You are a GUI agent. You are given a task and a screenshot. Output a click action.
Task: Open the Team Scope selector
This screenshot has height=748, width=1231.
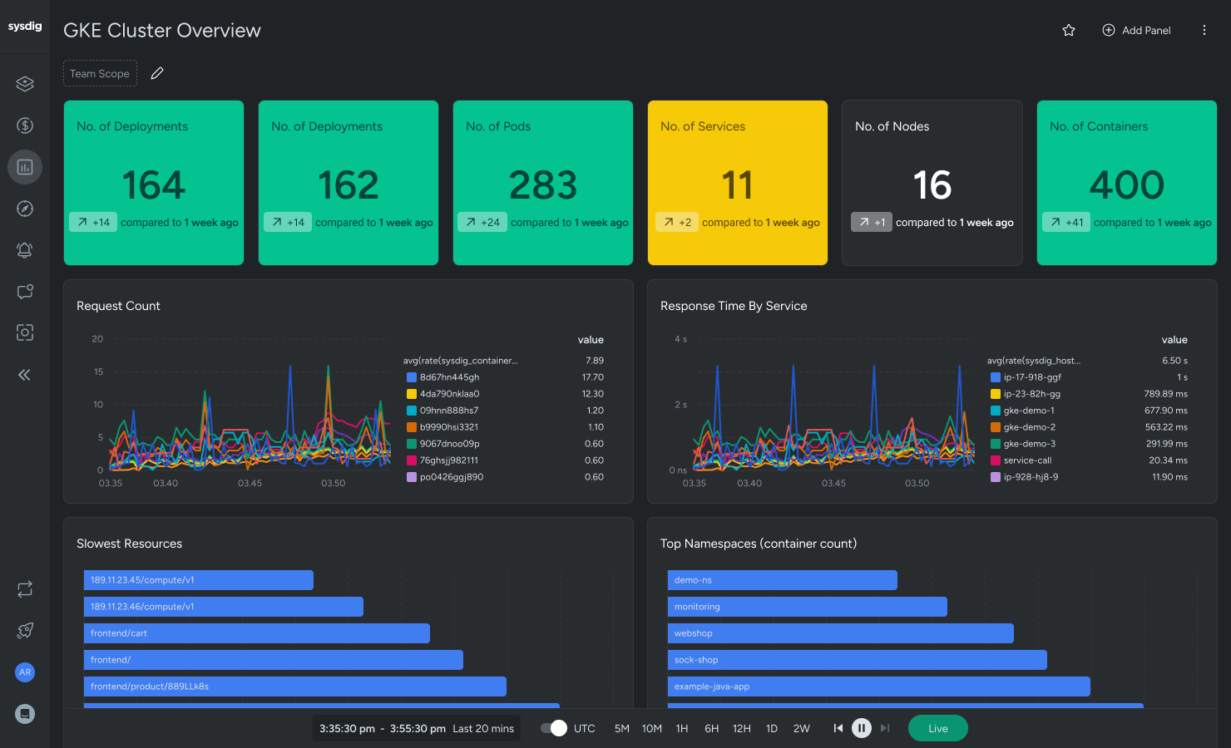pyautogui.click(x=100, y=73)
